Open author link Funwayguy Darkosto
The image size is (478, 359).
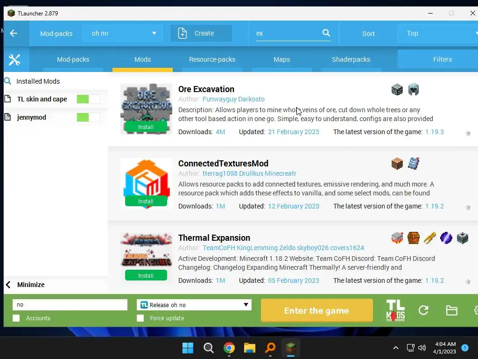[233, 99]
